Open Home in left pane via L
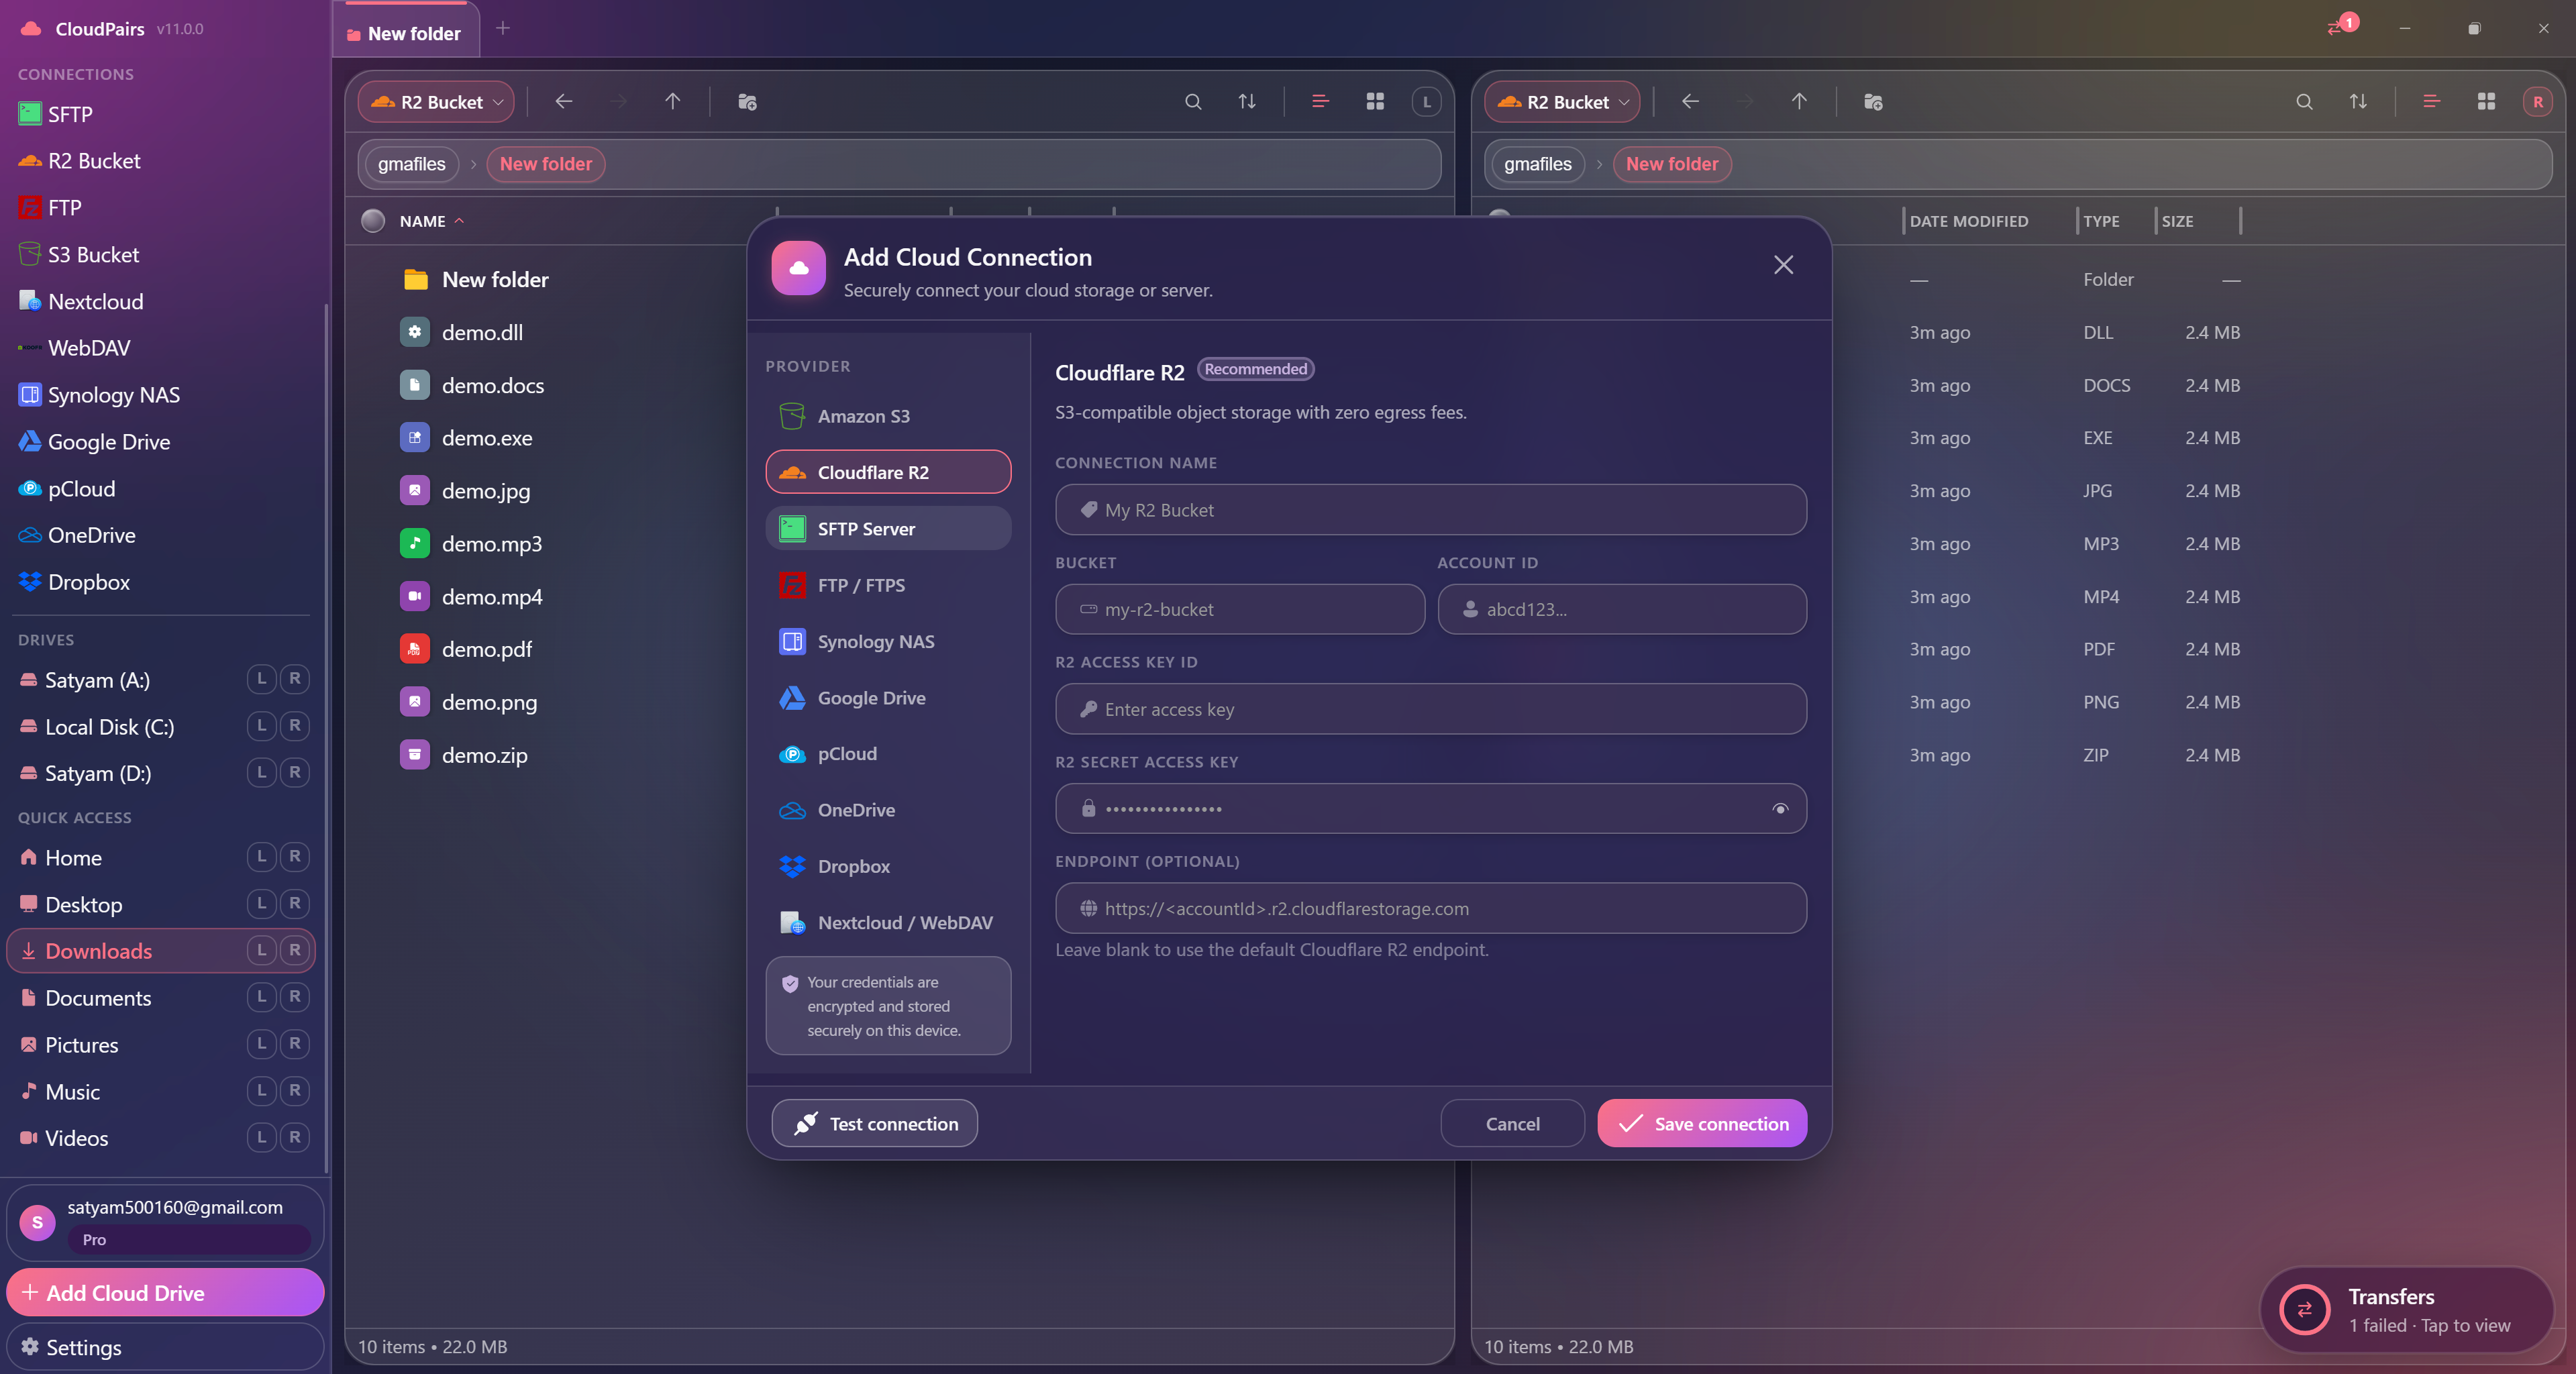Image resolution: width=2576 pixels, height=1374 pixels. (x=262, y=857)
